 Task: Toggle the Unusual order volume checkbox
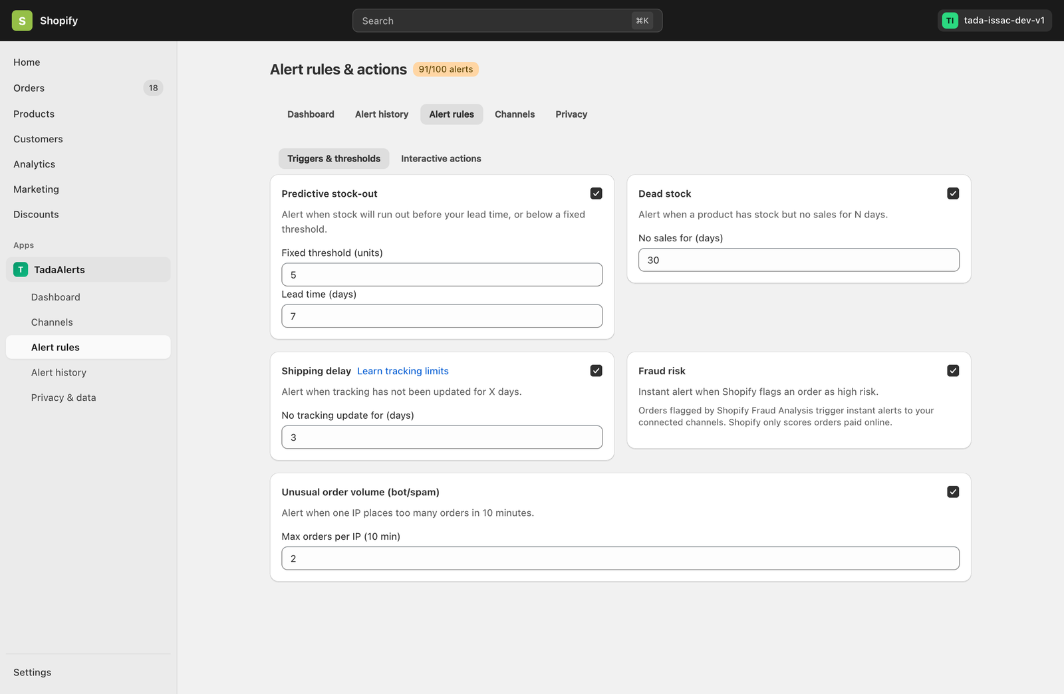click(953, 492)
